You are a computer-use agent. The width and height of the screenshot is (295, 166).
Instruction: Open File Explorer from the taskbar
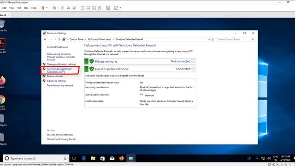(93, 159)
